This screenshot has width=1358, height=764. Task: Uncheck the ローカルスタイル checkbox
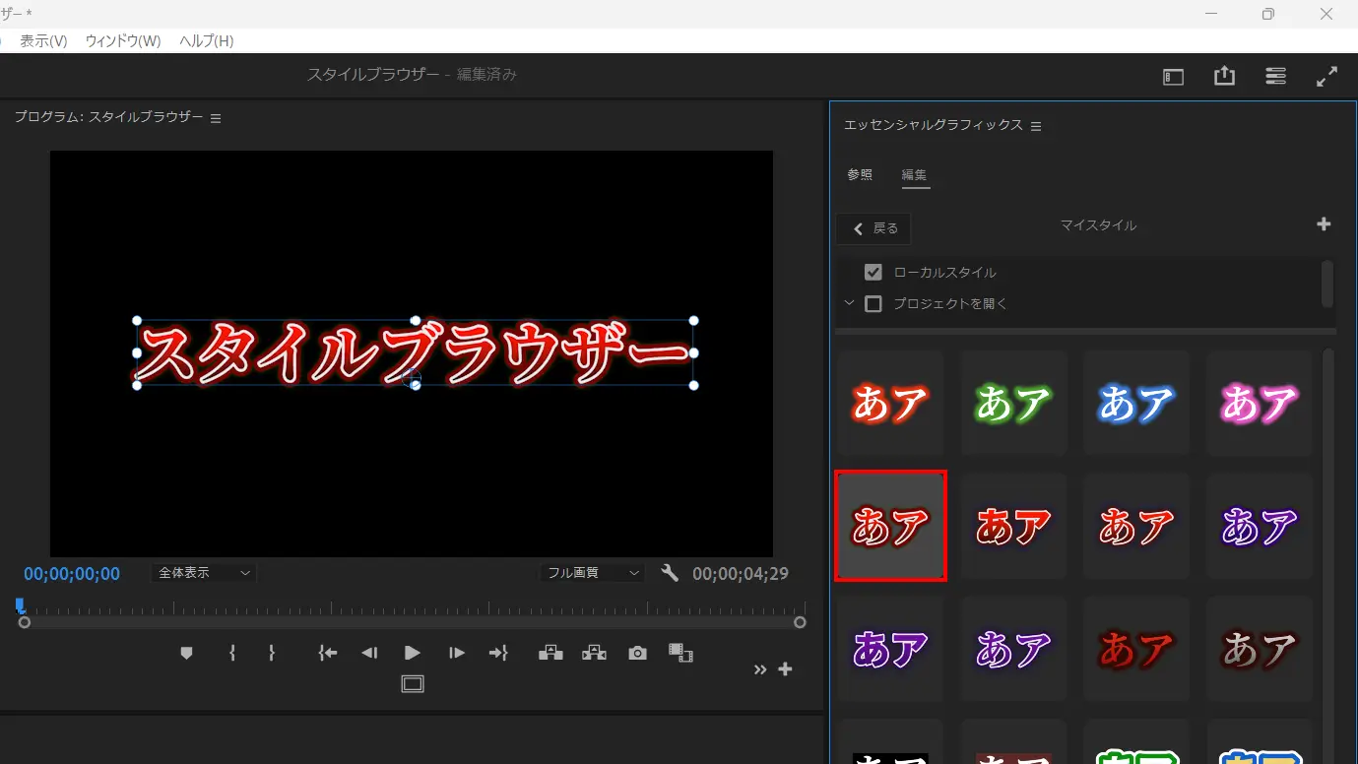click(x=873, y=273)
